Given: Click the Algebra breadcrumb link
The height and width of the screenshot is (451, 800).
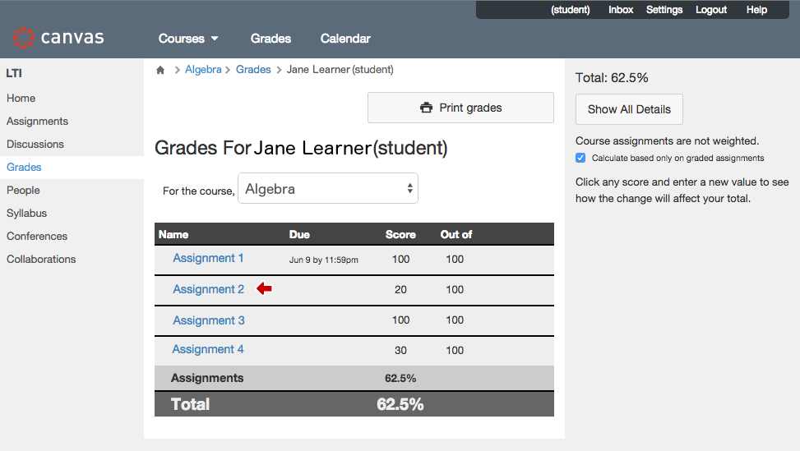Looking at the screenshot, I should click(203, 69).
